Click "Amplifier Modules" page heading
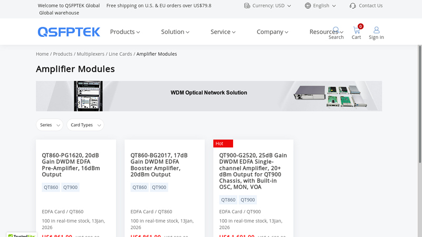The height and width of the screenshot is (237, 422). click(75, 69)
